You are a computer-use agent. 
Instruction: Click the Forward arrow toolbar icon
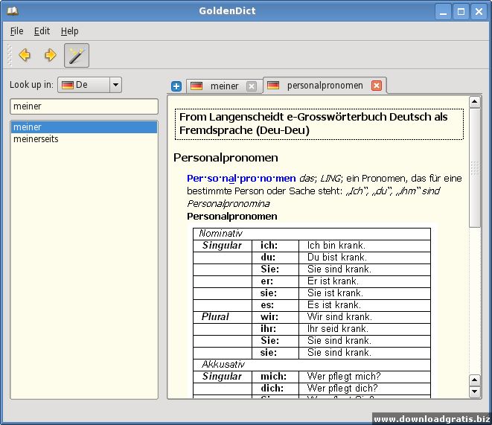[x=50, y=55]
